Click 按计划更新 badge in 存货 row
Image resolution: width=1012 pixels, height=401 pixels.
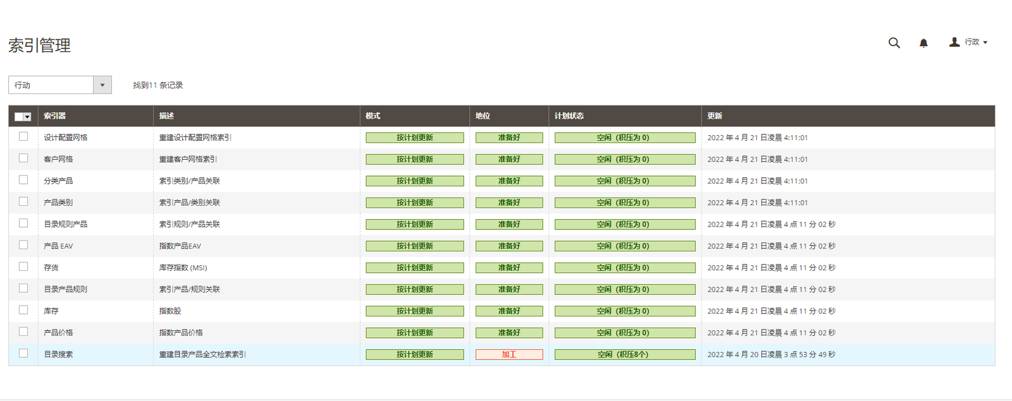414,268
